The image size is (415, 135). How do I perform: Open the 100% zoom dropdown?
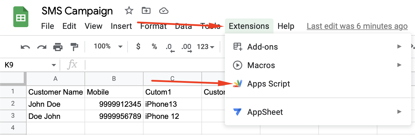click(x=108, y=46)
